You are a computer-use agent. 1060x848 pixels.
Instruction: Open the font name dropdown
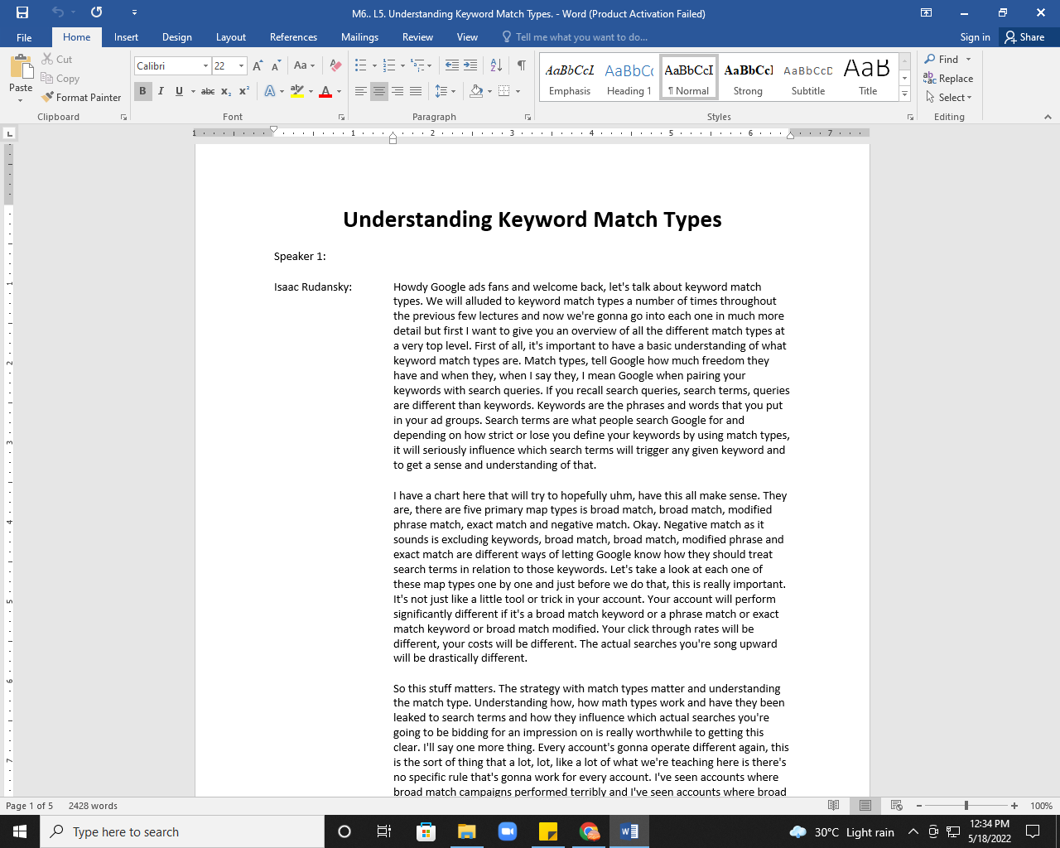[205, 66]
